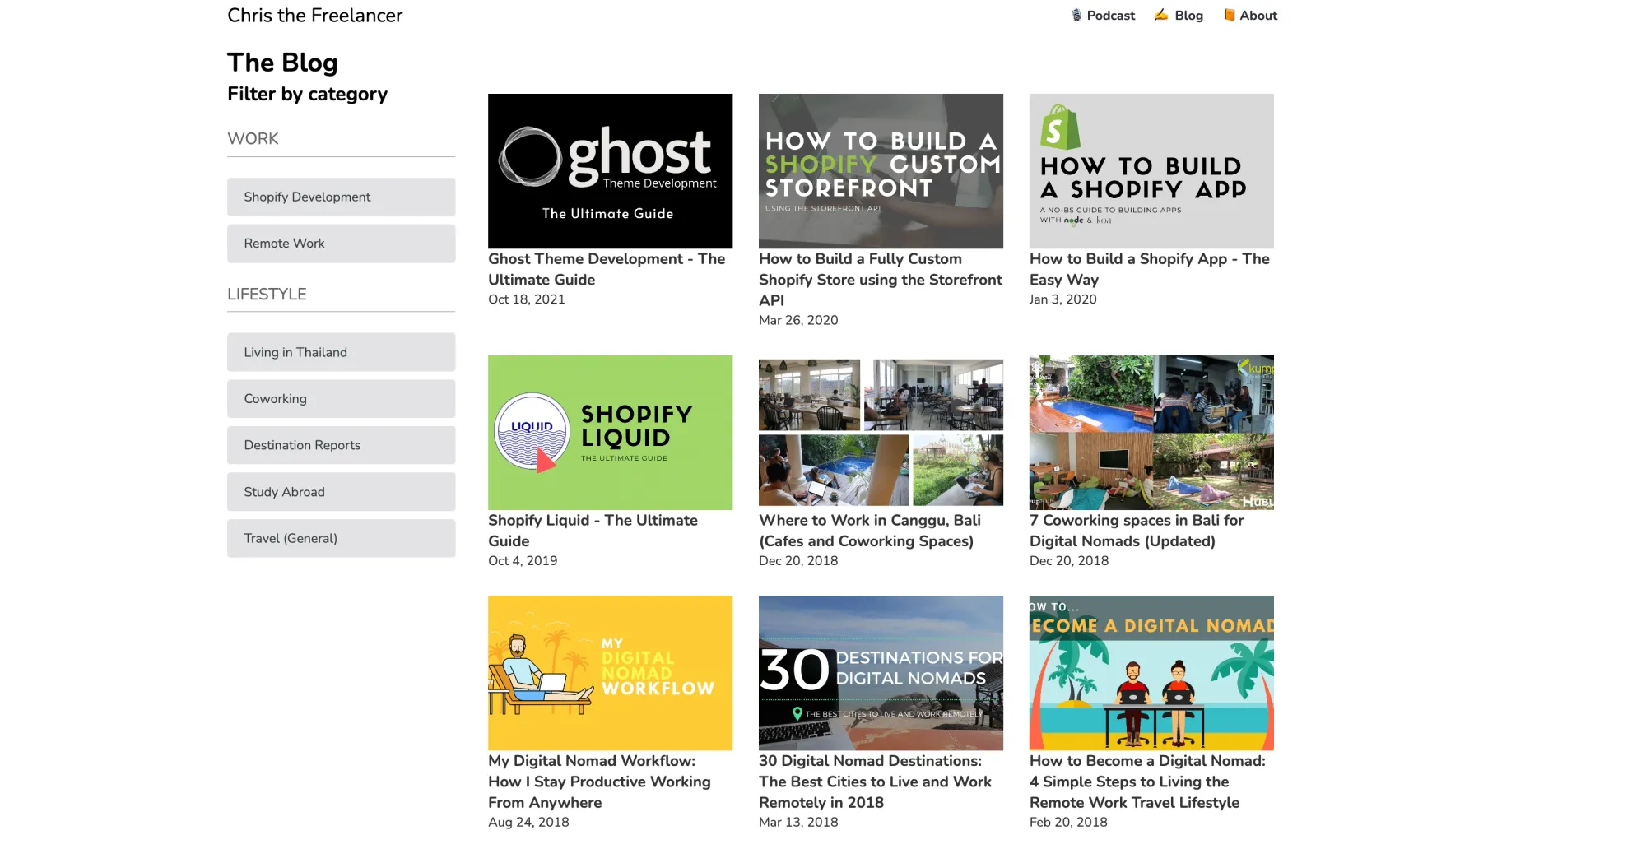
Task: Click Chris the Freelancer site title
Action: tap(314, 16)
